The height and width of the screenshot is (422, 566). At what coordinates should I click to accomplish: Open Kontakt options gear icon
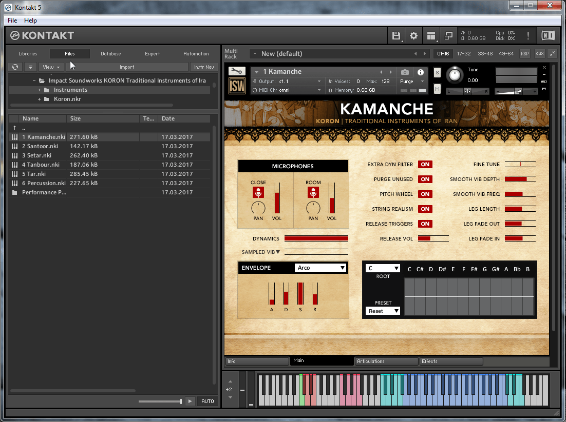(413, 36)
